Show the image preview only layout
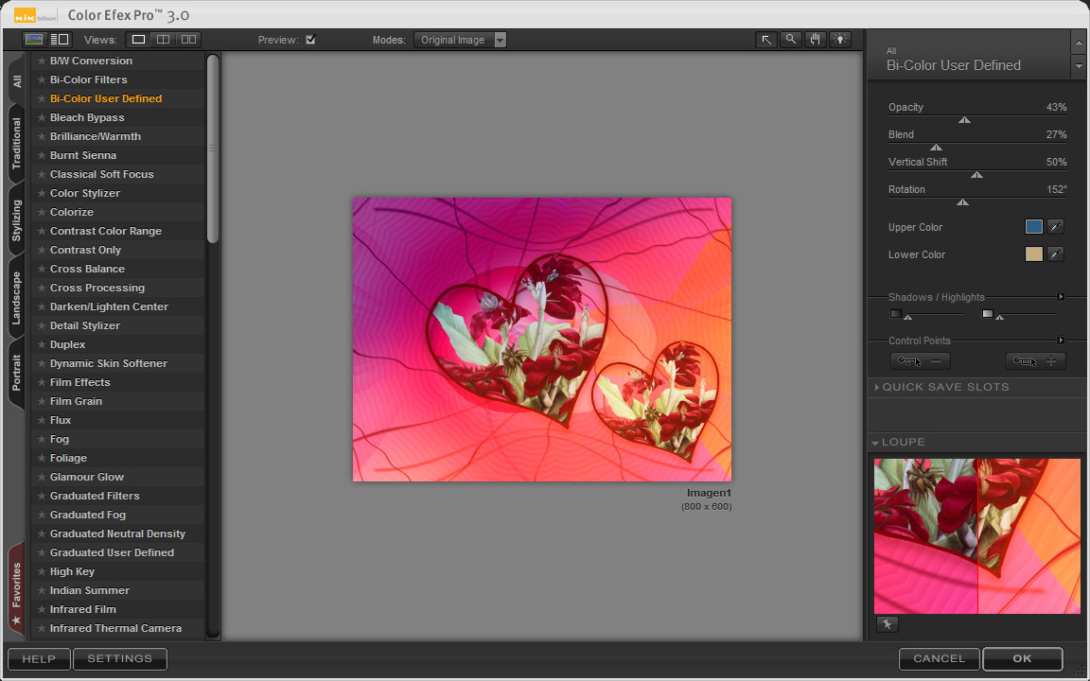Screen dimensions: 1090x681 pos(34,40)
